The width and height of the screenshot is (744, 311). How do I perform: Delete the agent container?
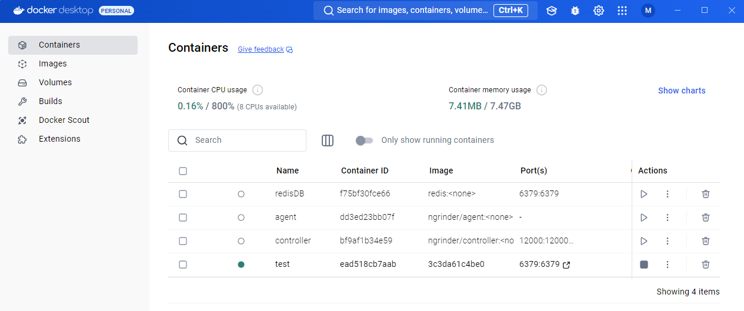pos(706,218)
